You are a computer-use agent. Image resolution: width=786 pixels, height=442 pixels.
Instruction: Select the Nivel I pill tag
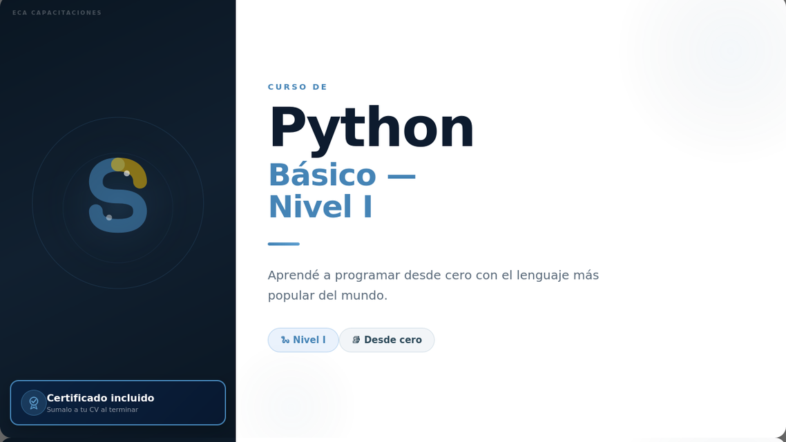pos(303,340)
